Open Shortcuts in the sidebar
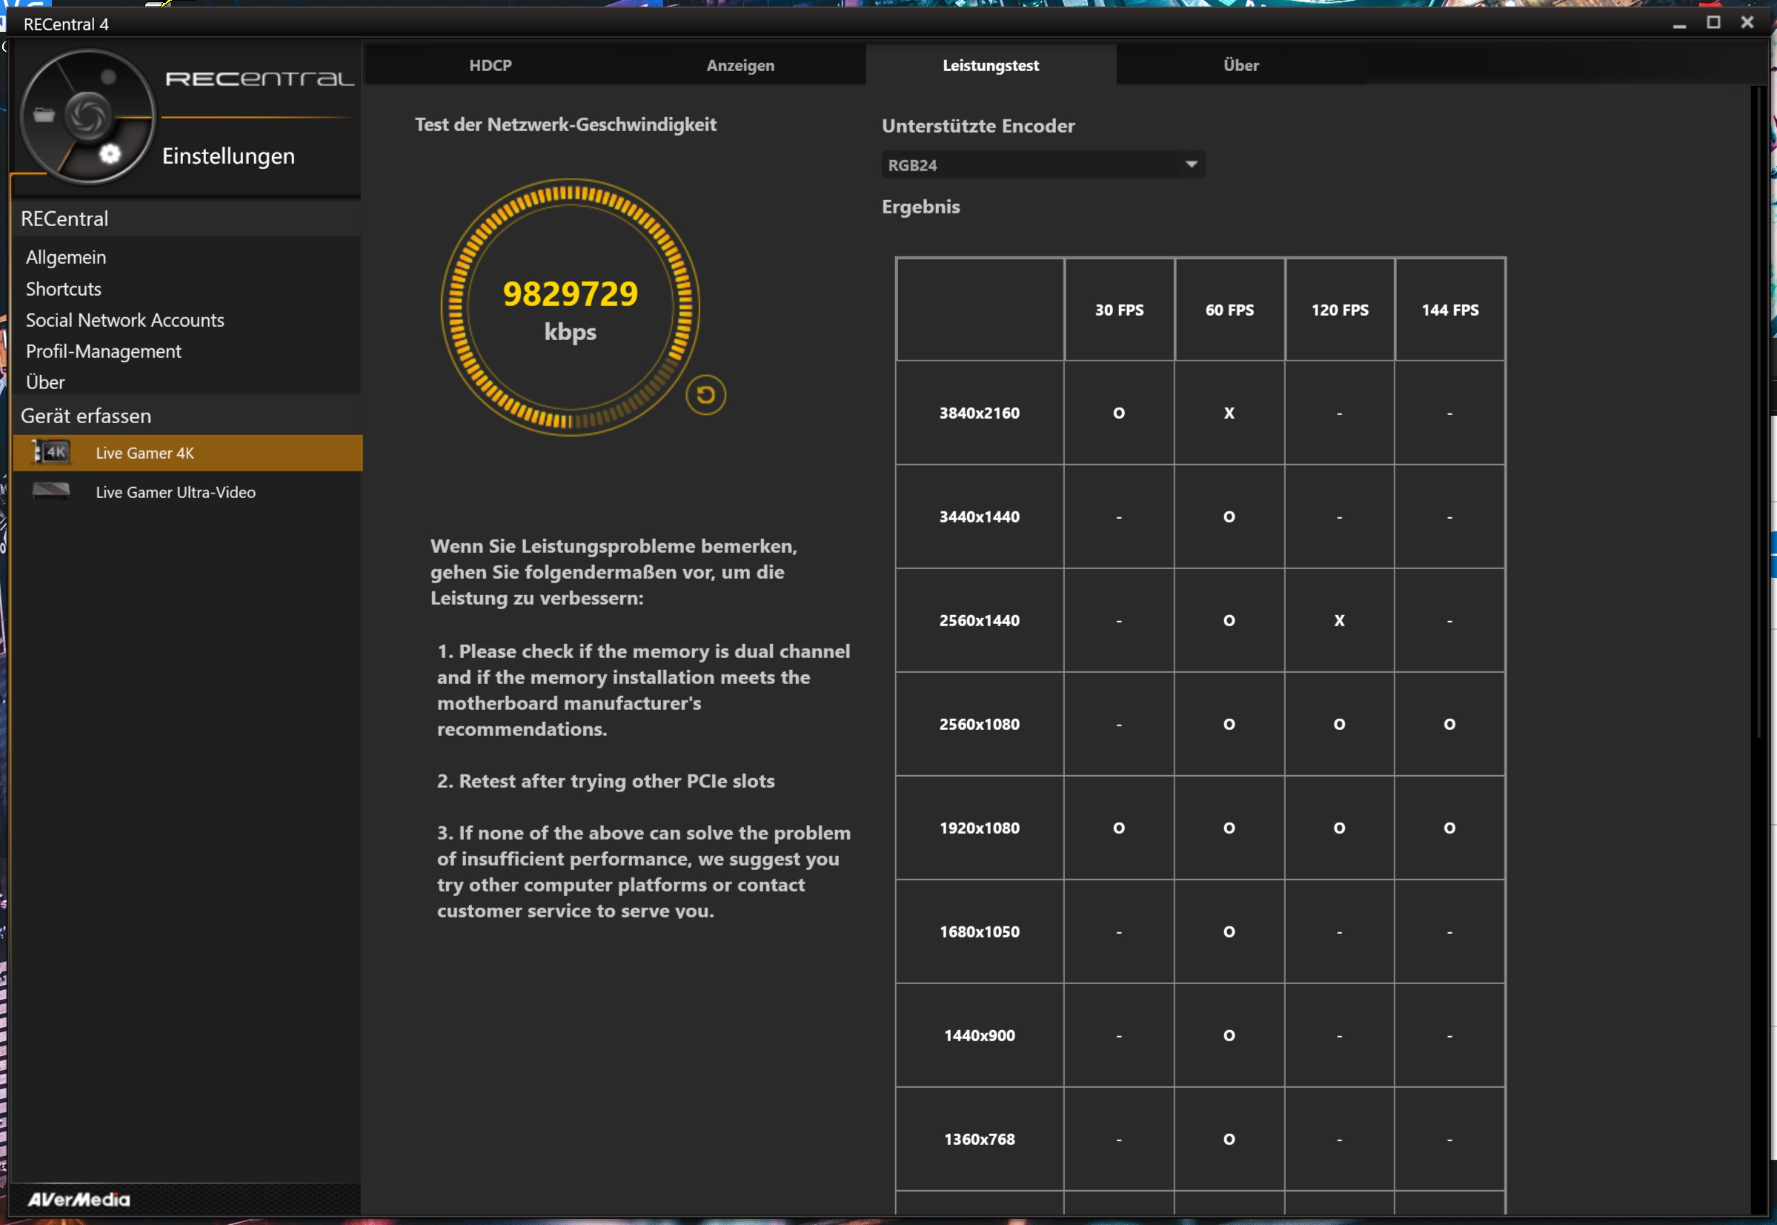Screen dimensions: 1777x1225 point(64,288)
